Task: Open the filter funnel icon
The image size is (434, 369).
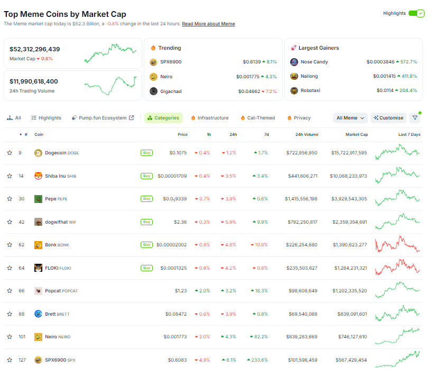Action: click(x=414, y=118)
